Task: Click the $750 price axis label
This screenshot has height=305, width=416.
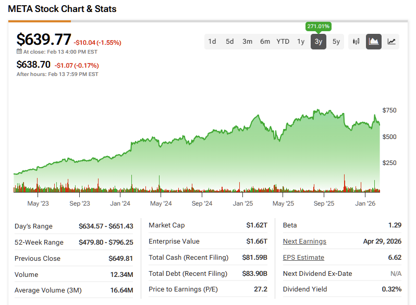Action: click(x=389, y=110)
